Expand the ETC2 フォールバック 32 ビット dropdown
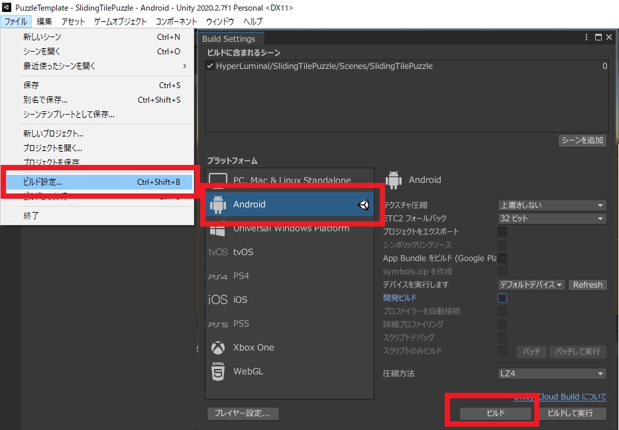Viewport: 619px width, 430px height. tap(552, 218)
